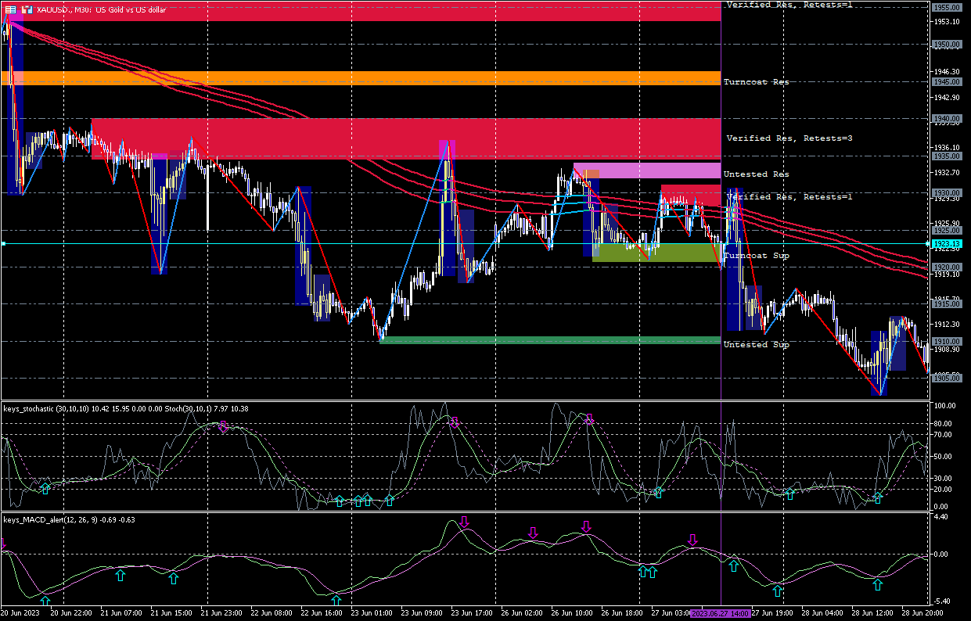Click the 1936.10 price scale value
This screenshot has width=971, height=621.
pyautogui.click(x=947, y=147)
